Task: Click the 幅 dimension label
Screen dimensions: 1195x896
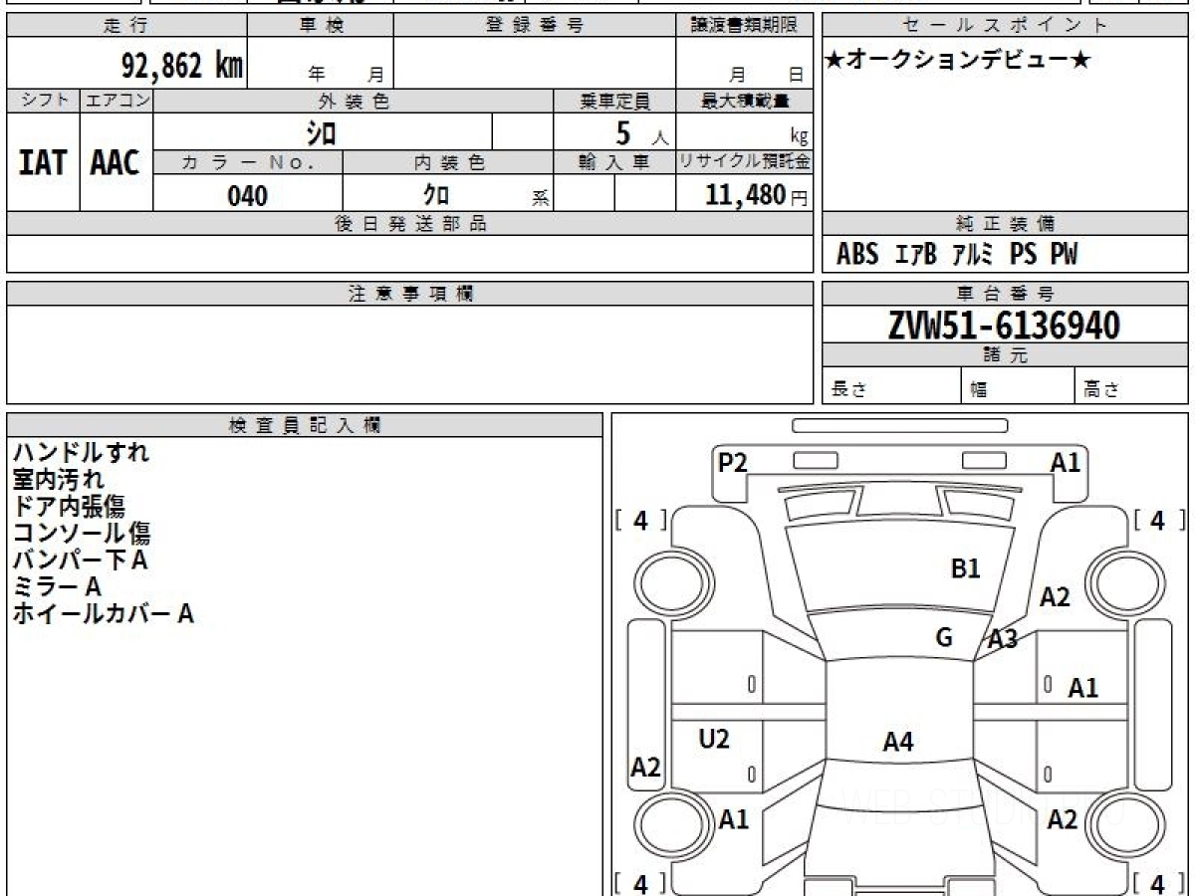Action: pyautogui.click(x=979, y=390)
